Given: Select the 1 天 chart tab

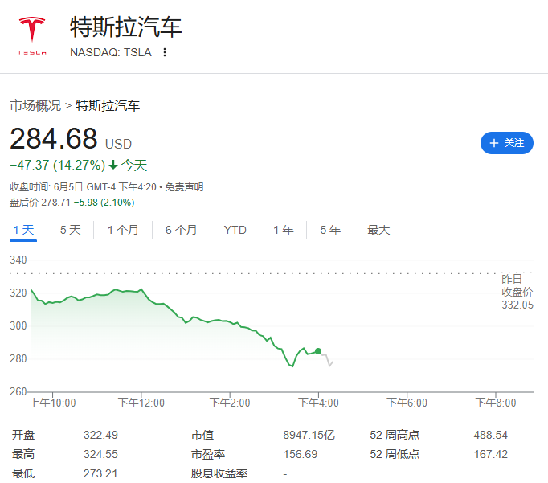Looking at the screenshot, I should pyautogui.click(x=23, y=230).
